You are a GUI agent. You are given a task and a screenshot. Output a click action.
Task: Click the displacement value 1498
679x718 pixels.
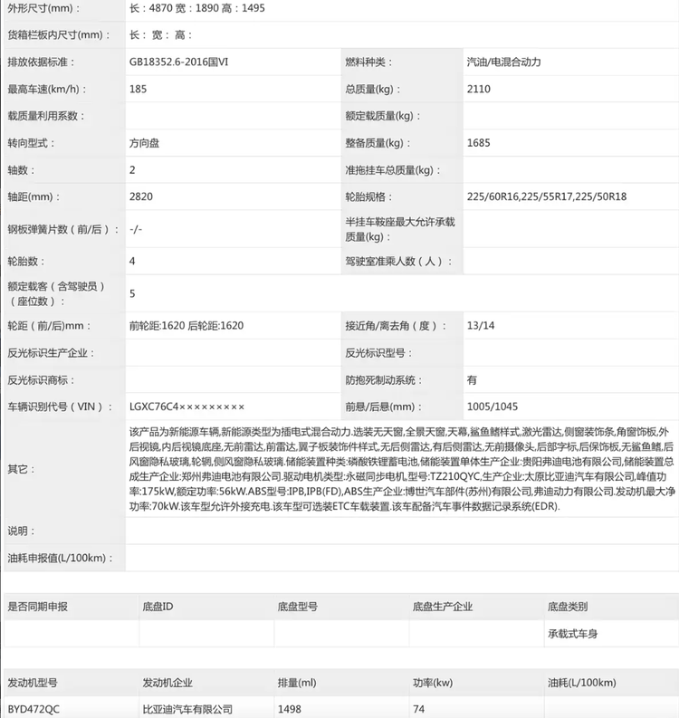290,709
